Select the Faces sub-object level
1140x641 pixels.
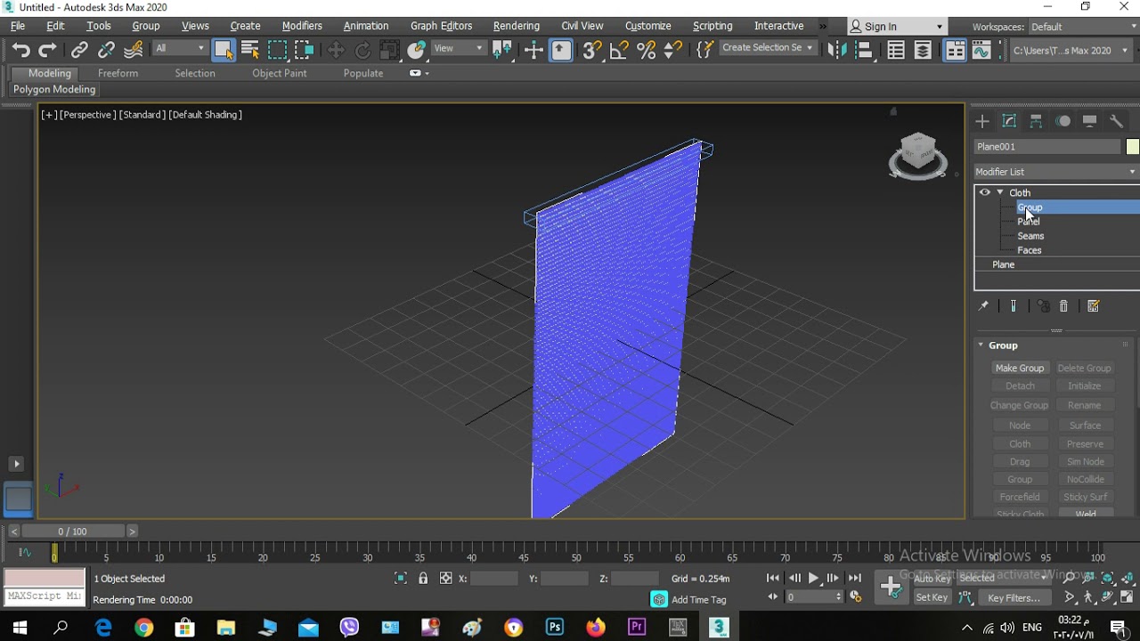click(1030, 250)
